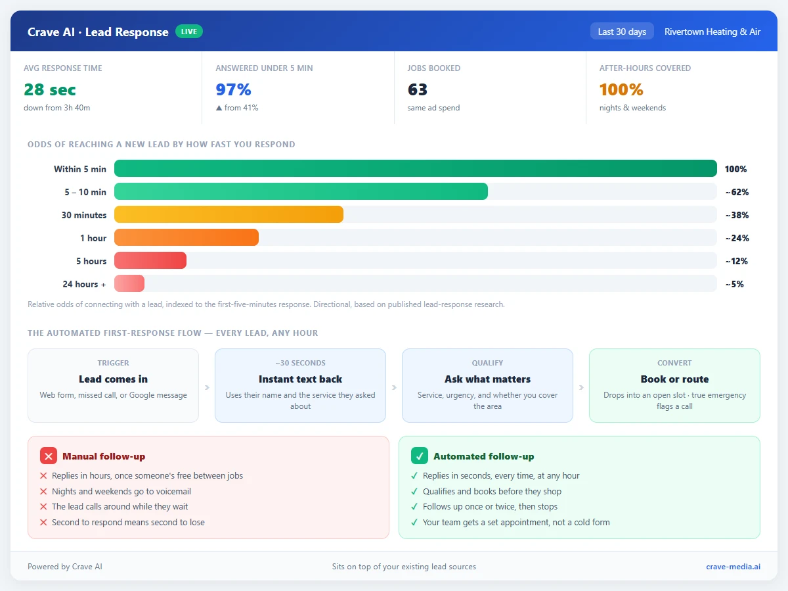This screenshot has width=788, height=591.
Task: Click the ~24% value label
Action: pyautogui.click(x=737, y=238)
